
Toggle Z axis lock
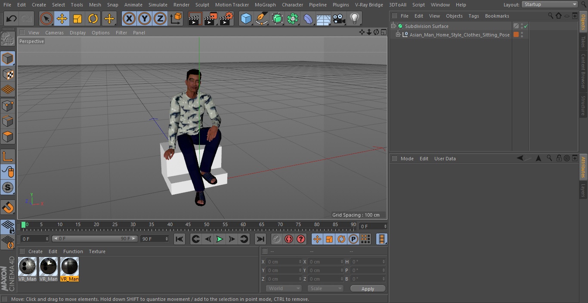click(x=160, y=19)
